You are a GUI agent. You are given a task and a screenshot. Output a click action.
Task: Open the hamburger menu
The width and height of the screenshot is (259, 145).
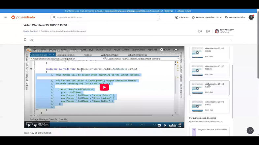(x=5, y=17)
